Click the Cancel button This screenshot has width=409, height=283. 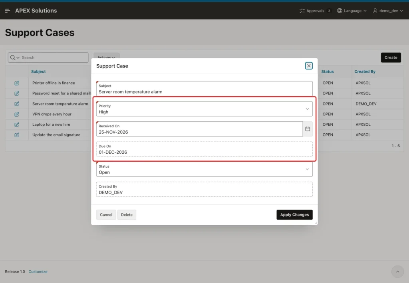106,215
